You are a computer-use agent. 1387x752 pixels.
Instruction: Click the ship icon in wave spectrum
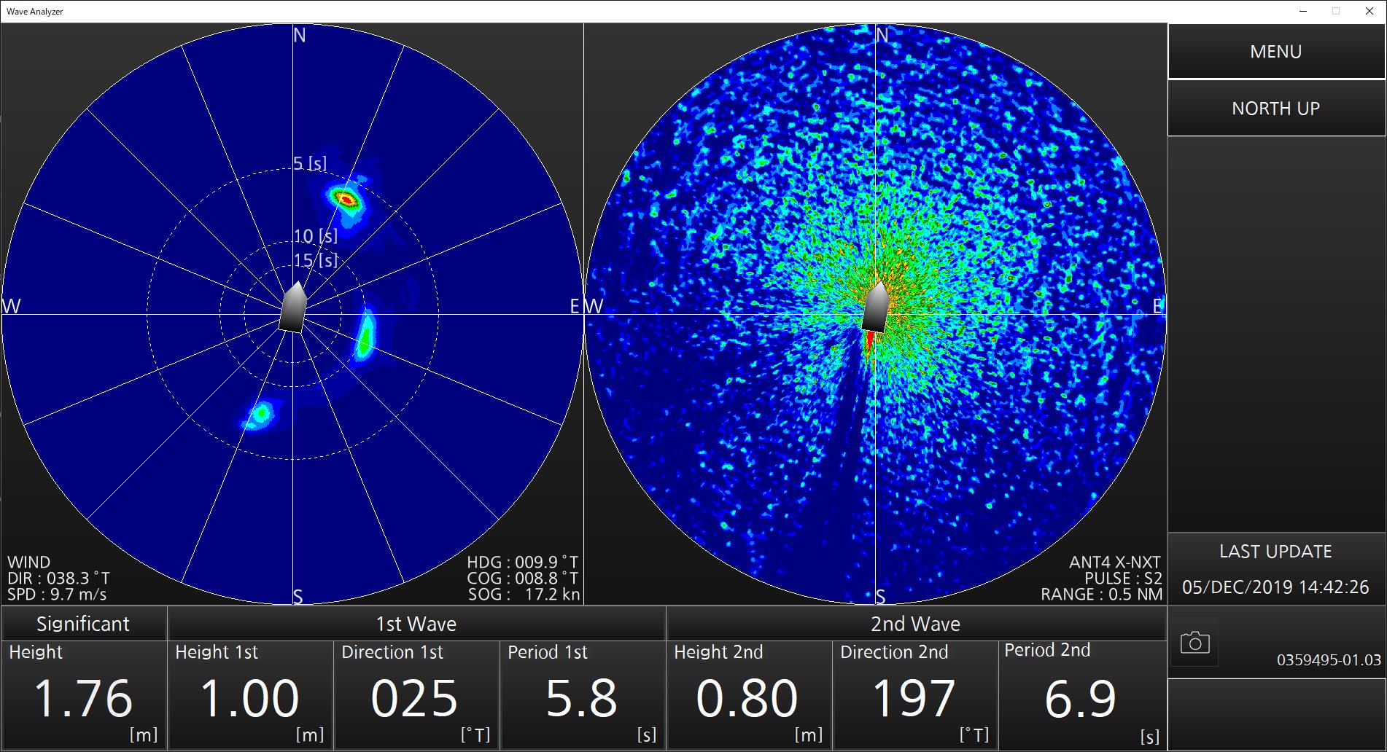[292, 307]
